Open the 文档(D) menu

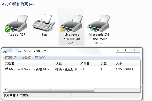click(x=26, y=58)
